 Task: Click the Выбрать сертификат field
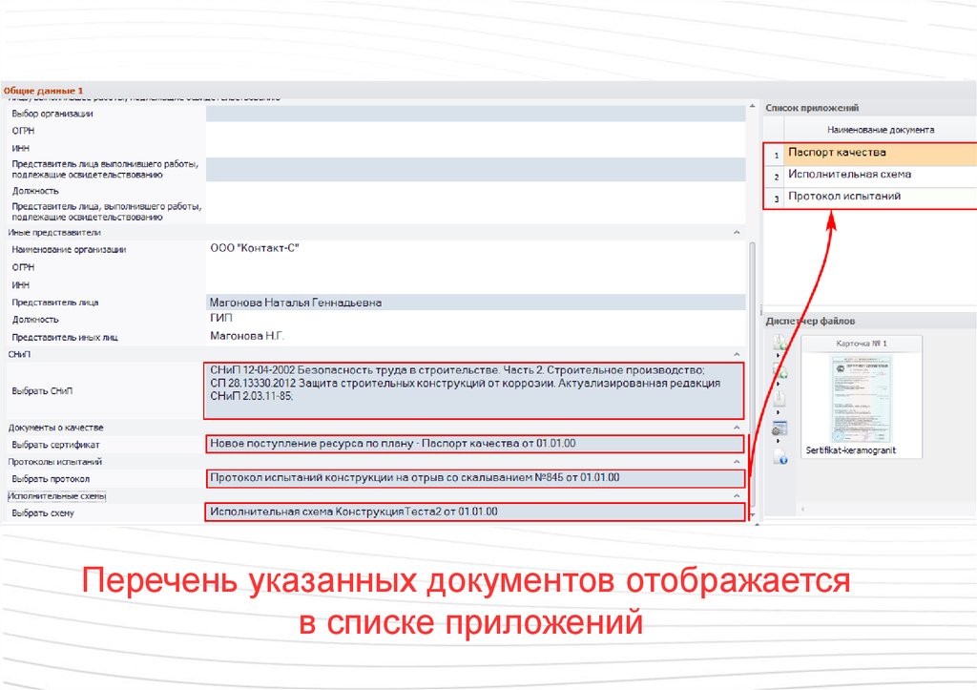474,444
